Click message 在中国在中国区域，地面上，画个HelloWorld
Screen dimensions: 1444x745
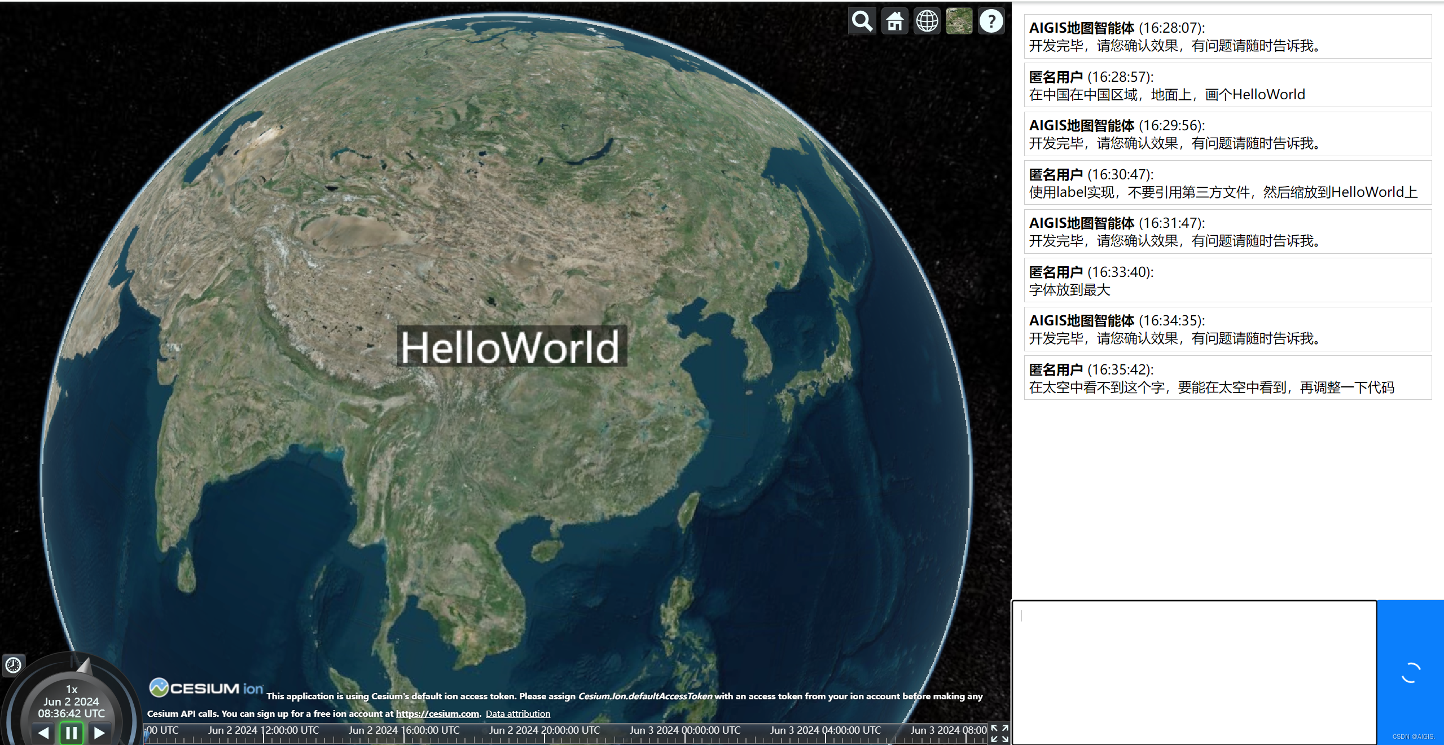pyautogui.click(x=1167, y=95)
